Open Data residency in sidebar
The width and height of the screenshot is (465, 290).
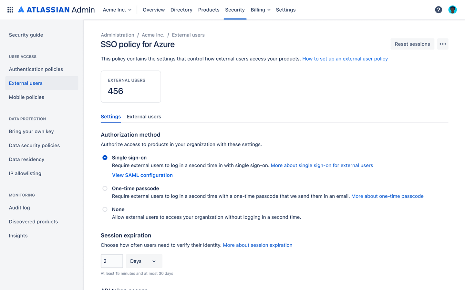[x=26, y=159]
